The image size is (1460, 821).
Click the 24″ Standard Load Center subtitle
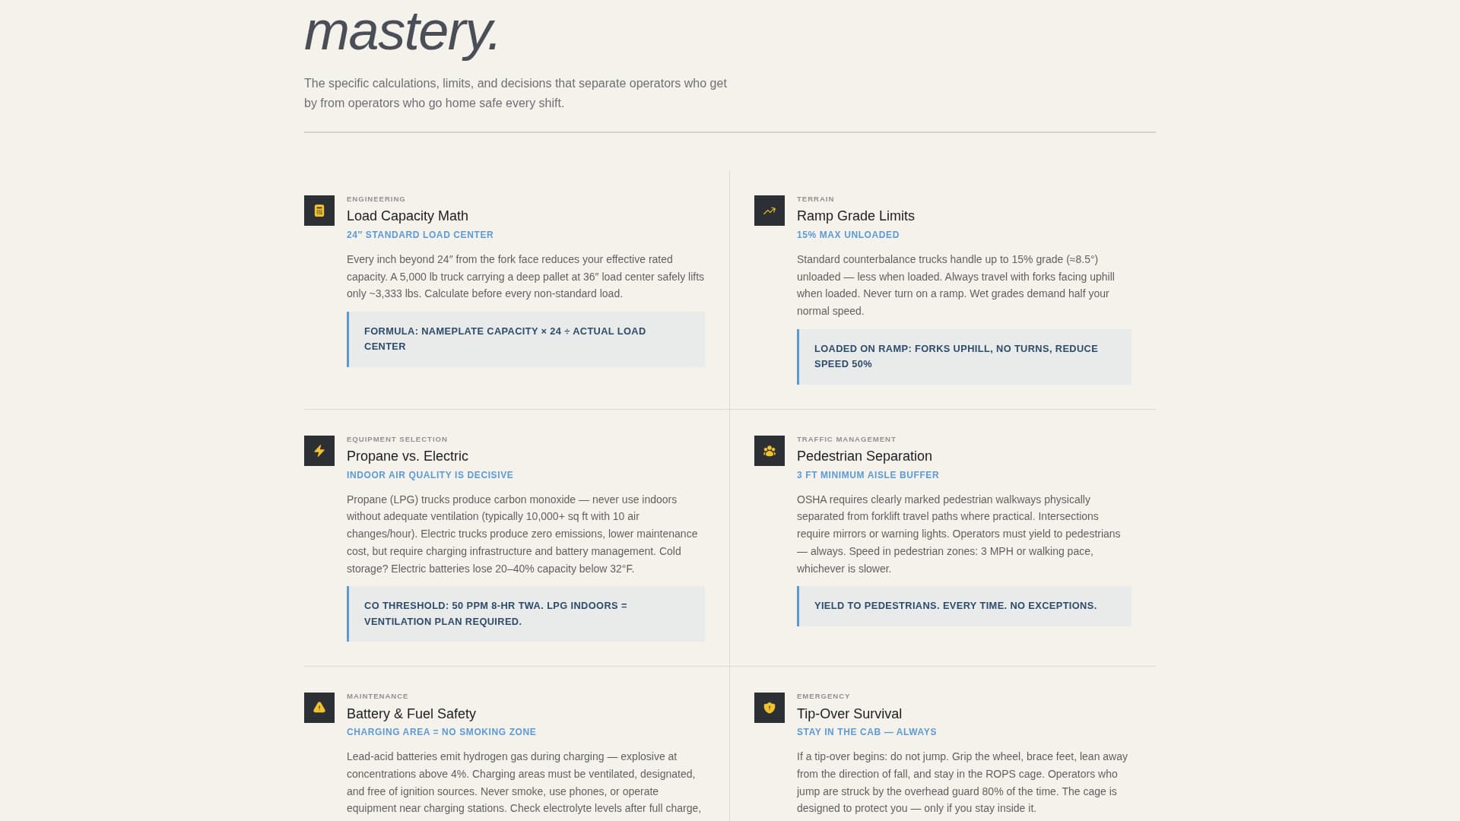point(420,235)
